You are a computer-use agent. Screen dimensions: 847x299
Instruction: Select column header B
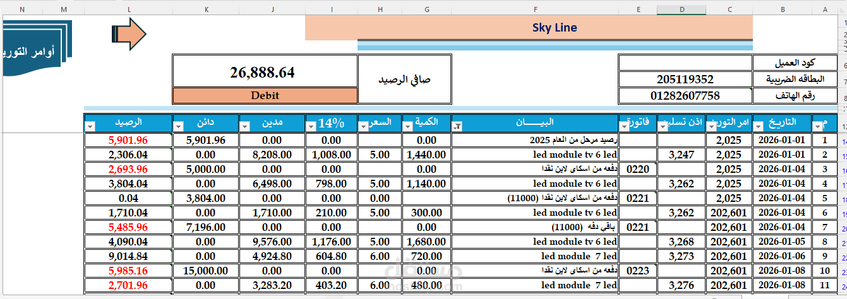click(x=783, y=9)
